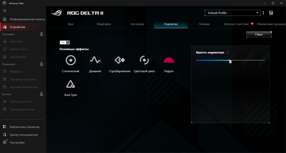Download the Контент section add-on
This screenshot has height=153, width=286.
[x=41, y=94]
